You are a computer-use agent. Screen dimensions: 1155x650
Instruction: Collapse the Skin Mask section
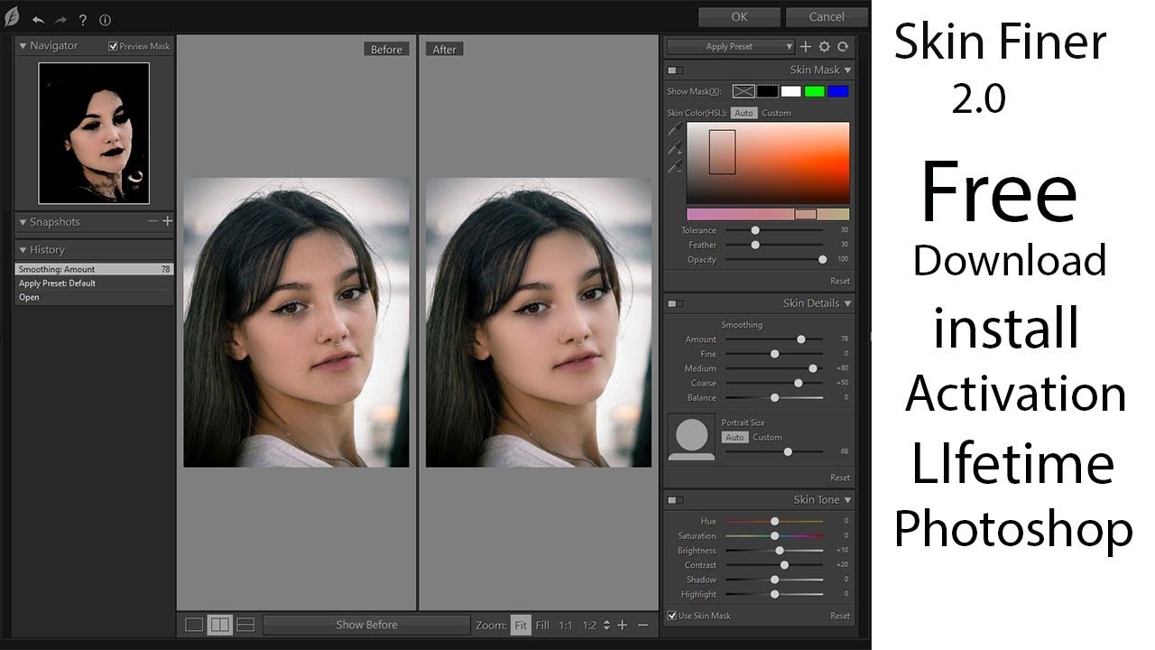[847, 70]
